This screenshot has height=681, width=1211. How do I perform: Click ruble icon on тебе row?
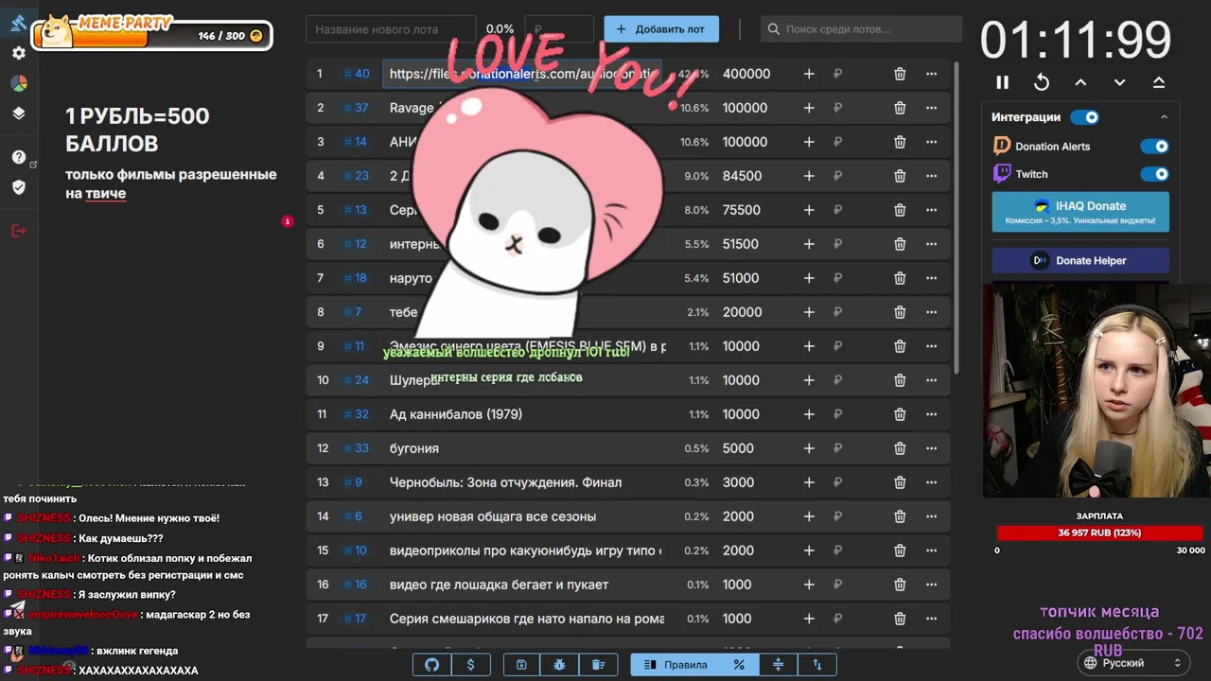(x=838, y=312)
